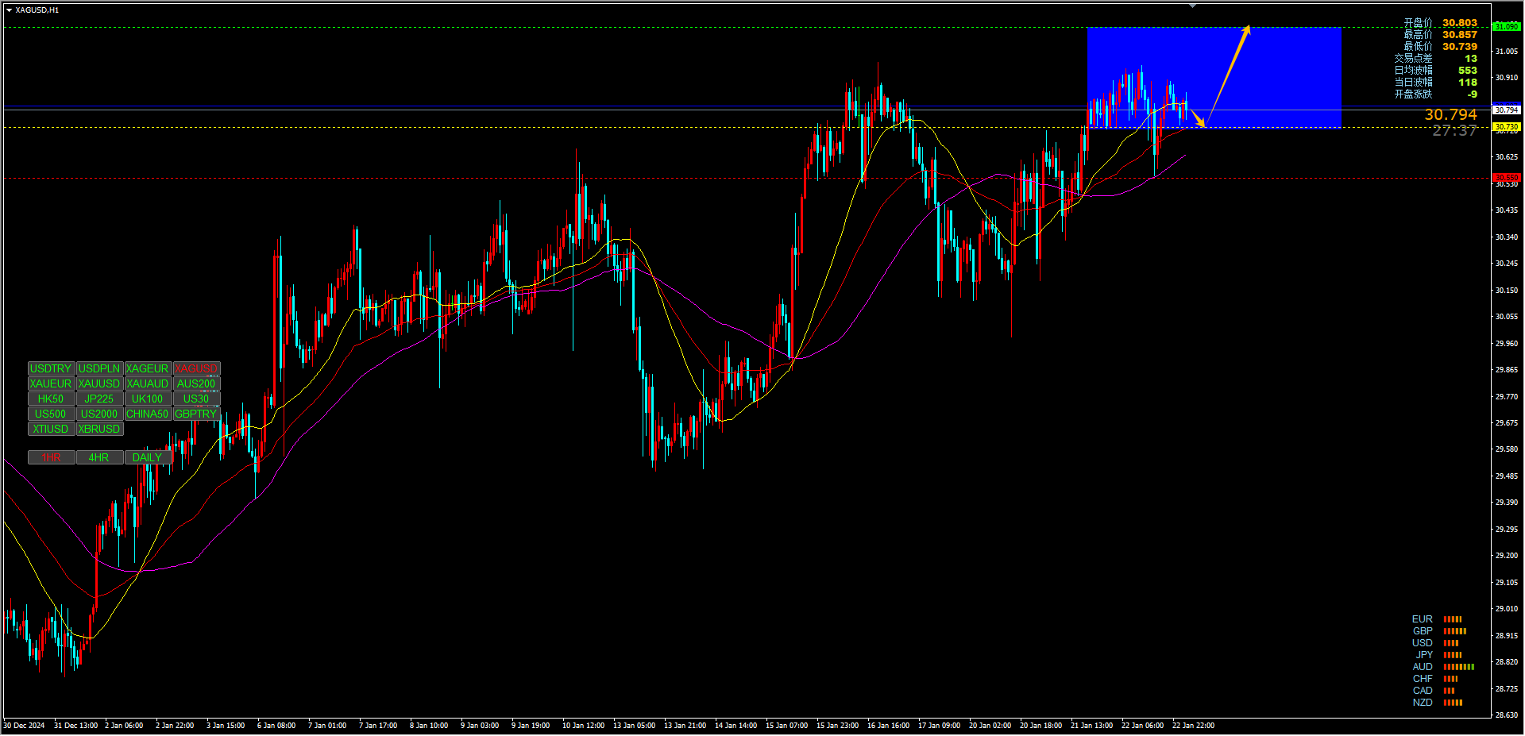
Task: Click the red 30.550 price label
Action: (1507, 178)
